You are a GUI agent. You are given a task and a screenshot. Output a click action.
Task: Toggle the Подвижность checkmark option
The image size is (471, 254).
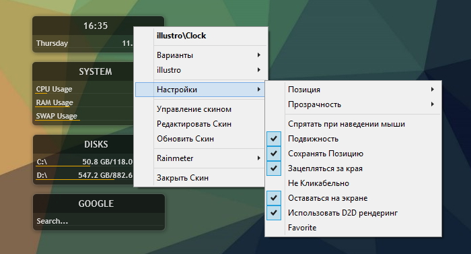pos(353,139)
